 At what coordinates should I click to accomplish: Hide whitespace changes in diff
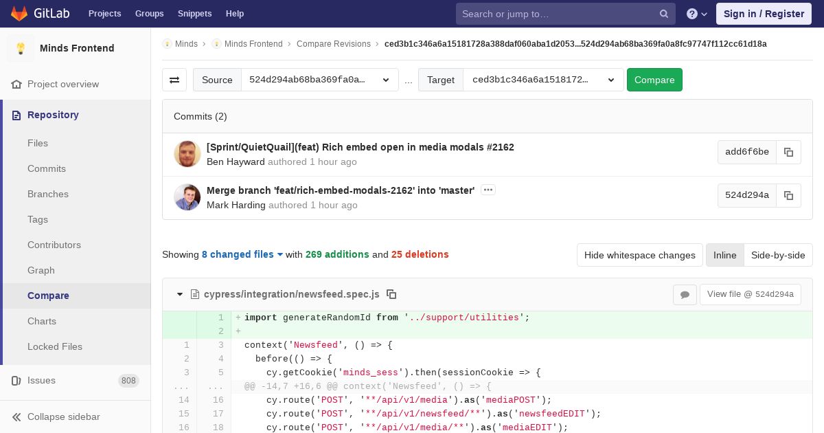pos(639,255)
